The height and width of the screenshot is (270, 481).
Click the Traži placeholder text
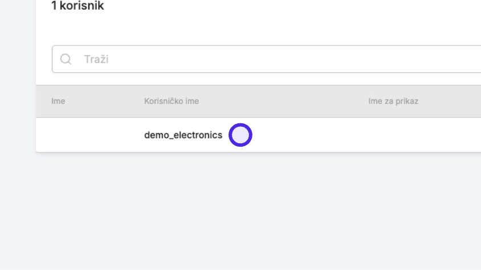96,59
